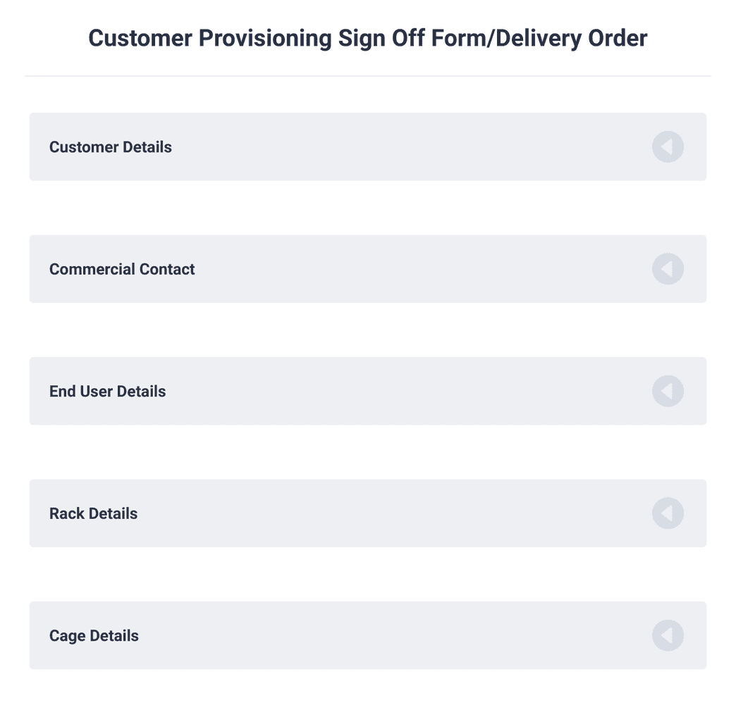Click the Cage Details label text
736x712 pixels.
[94, 635]
